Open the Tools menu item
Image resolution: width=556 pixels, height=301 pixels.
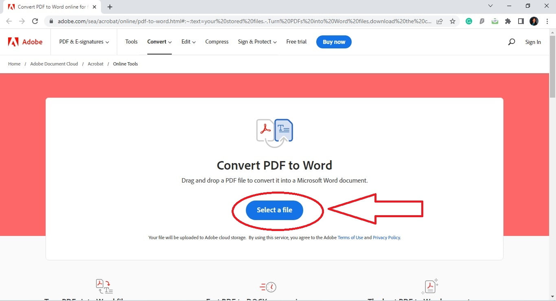coord(131,41)
